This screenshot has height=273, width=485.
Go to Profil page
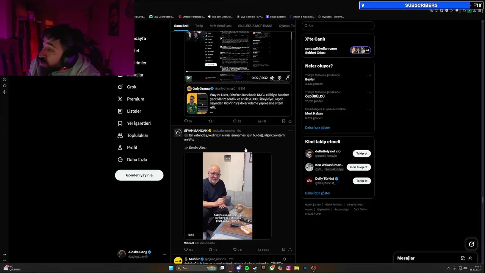coord(127,147)
